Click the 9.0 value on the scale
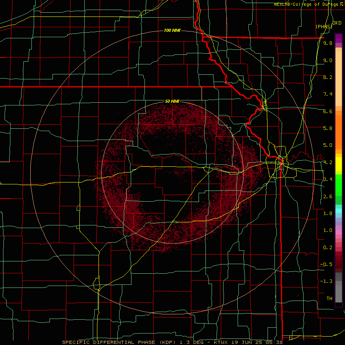The height and width of the screenshot is (345, 345). (328, 60)
